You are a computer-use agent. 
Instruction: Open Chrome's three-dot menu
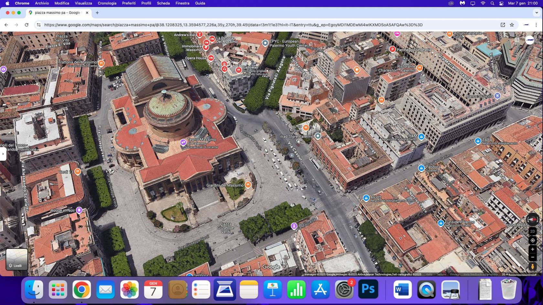pos(536,25)
